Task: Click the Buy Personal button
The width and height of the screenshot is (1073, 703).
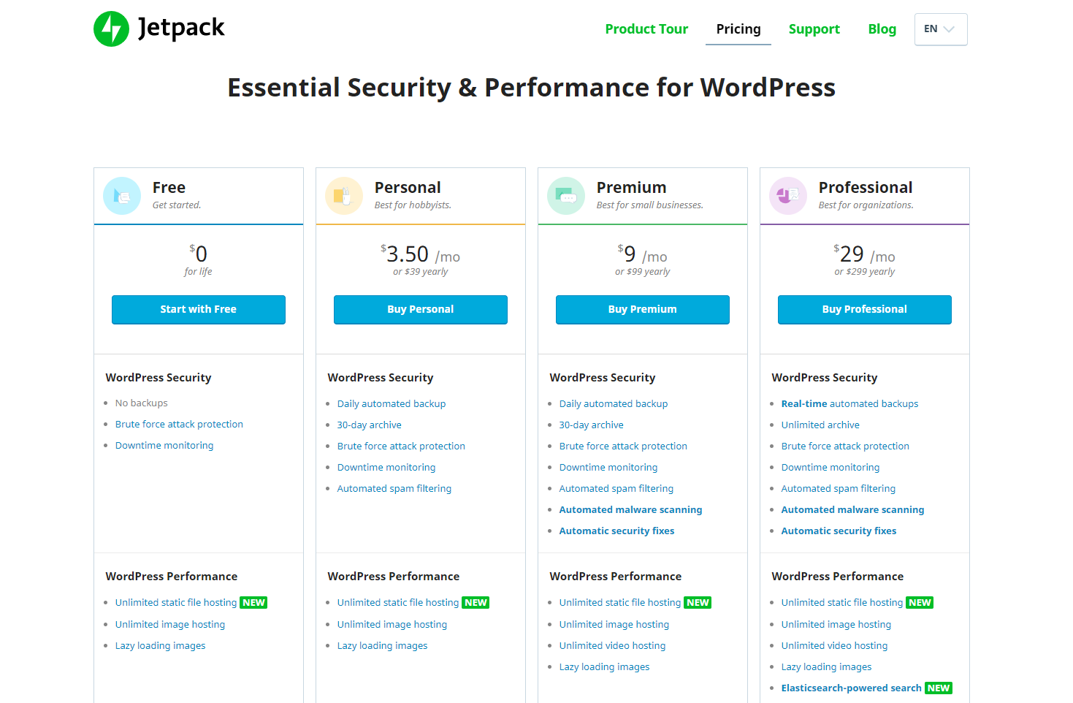Action: (420, 309)
